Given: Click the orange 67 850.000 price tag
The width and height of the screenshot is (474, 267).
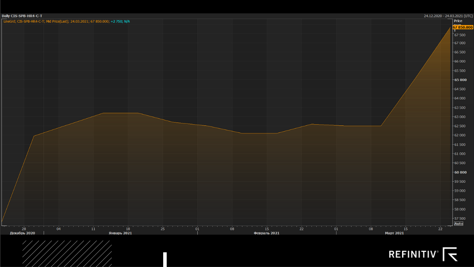Looking at the screenshot, I should point(463,27).
